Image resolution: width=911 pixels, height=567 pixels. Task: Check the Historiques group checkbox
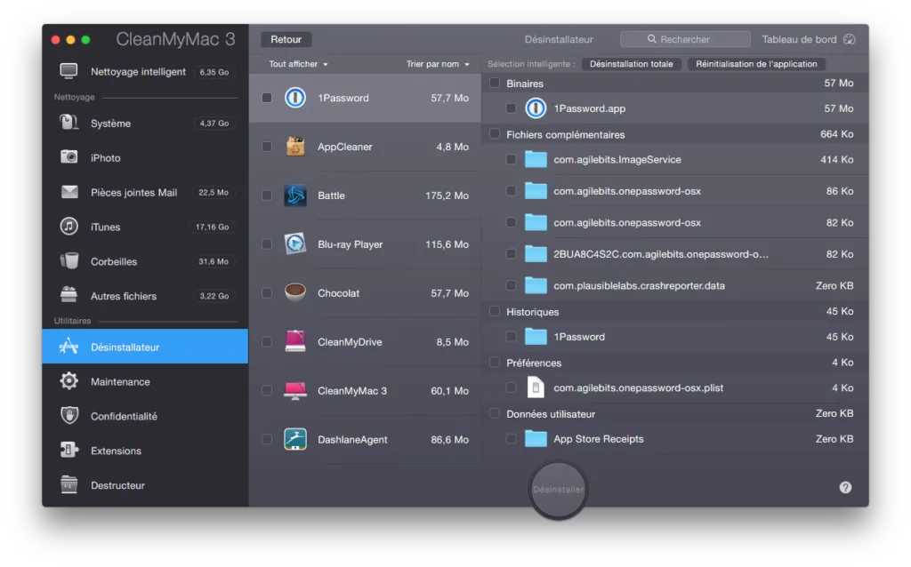(495, 311)
